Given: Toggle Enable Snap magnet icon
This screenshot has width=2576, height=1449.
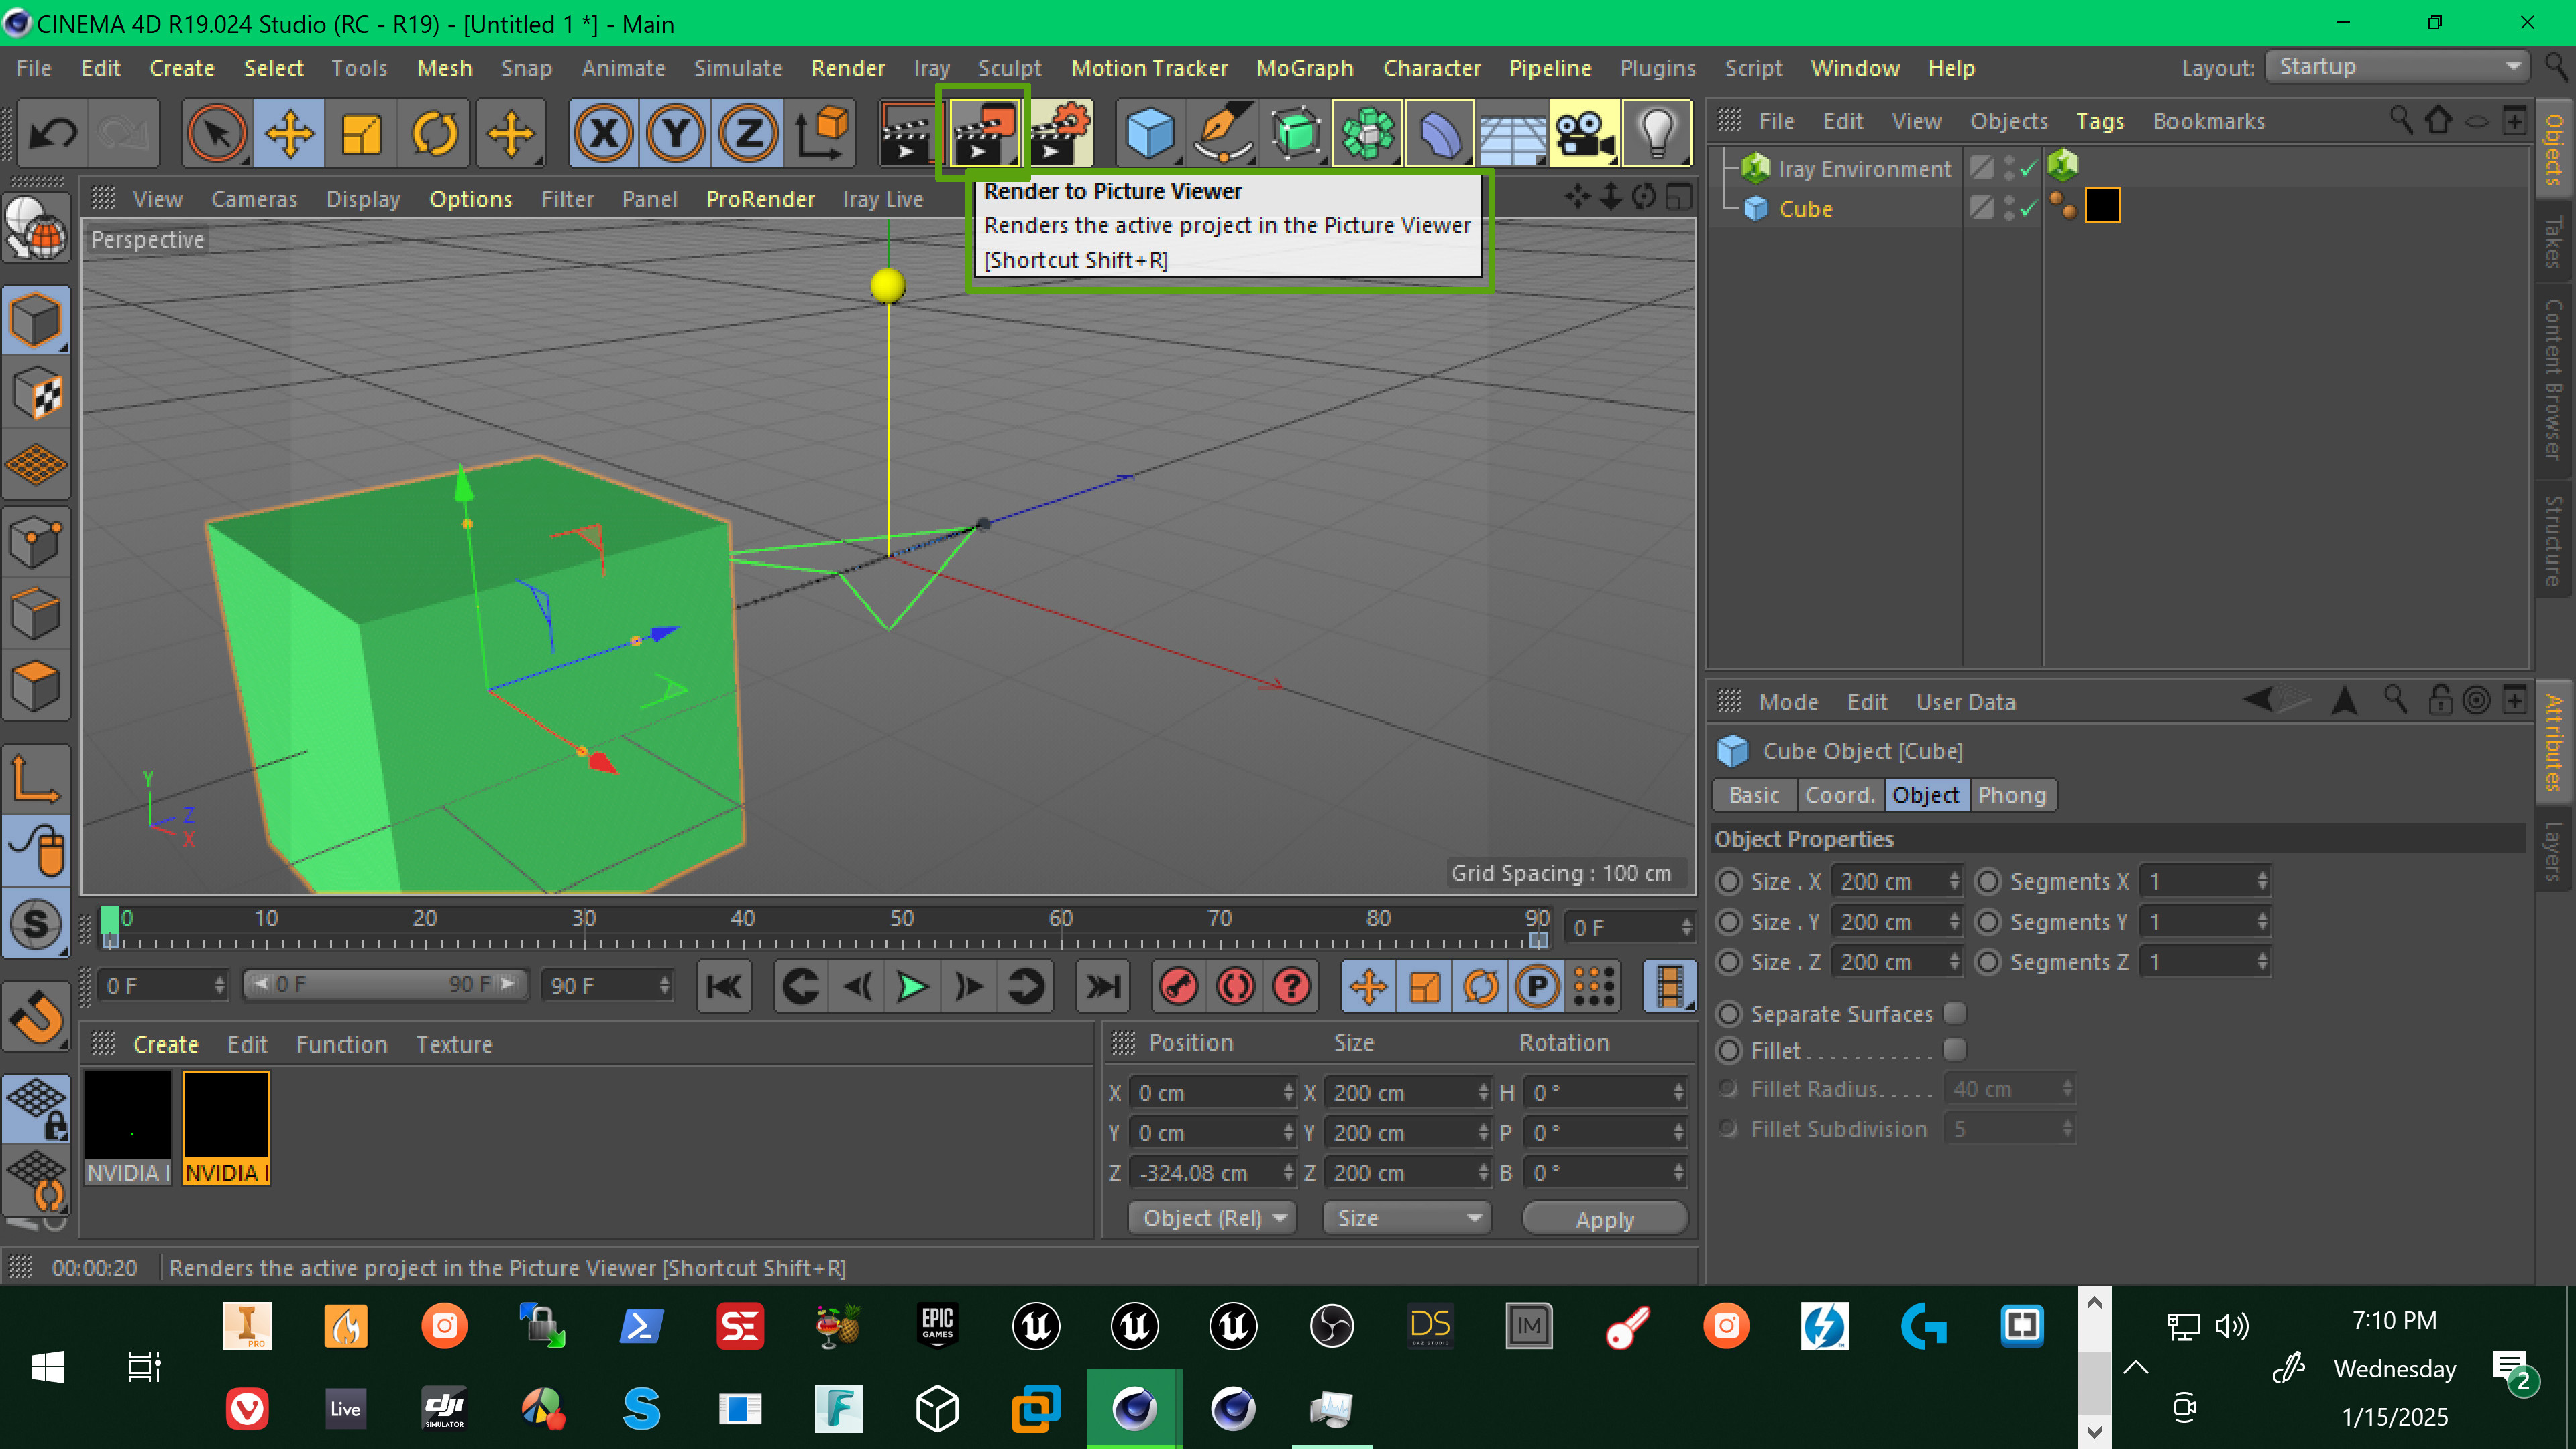Looking at the screenshot, I should [x=37, y=1018].
